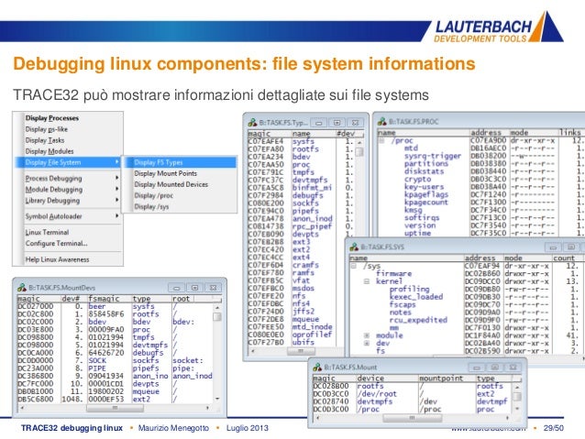Expand the module tree node
This screenshot has width=585, height=439.
coord(367,335)
